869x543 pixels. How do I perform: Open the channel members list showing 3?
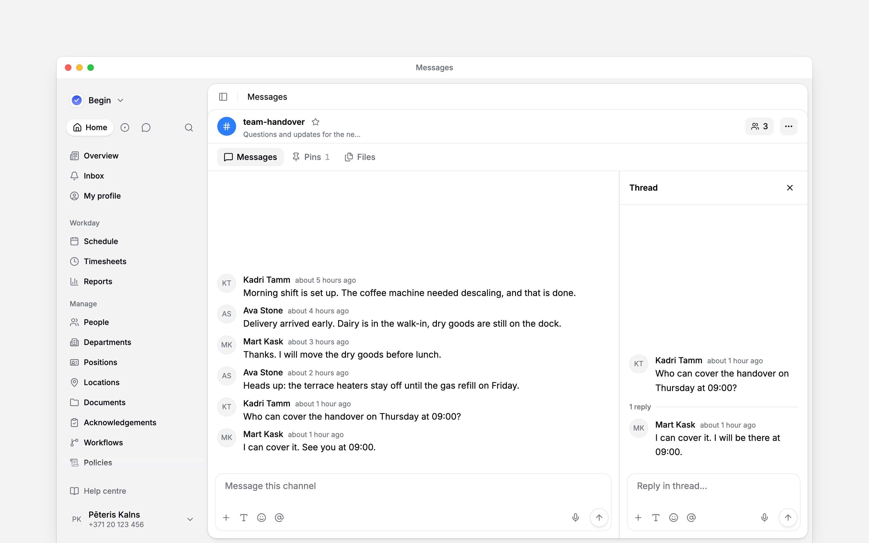(x=759, y=126)
